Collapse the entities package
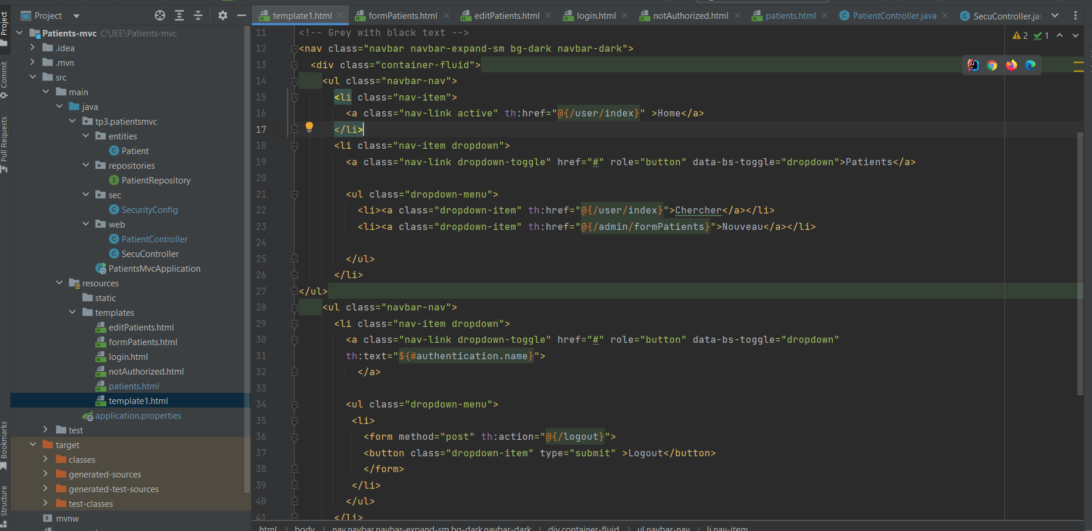1092x531 pixels. [x=86, y=136]
